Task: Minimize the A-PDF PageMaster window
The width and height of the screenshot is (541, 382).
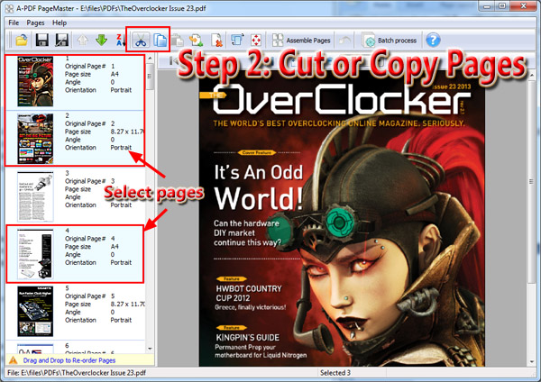Action: coord(487,6)
